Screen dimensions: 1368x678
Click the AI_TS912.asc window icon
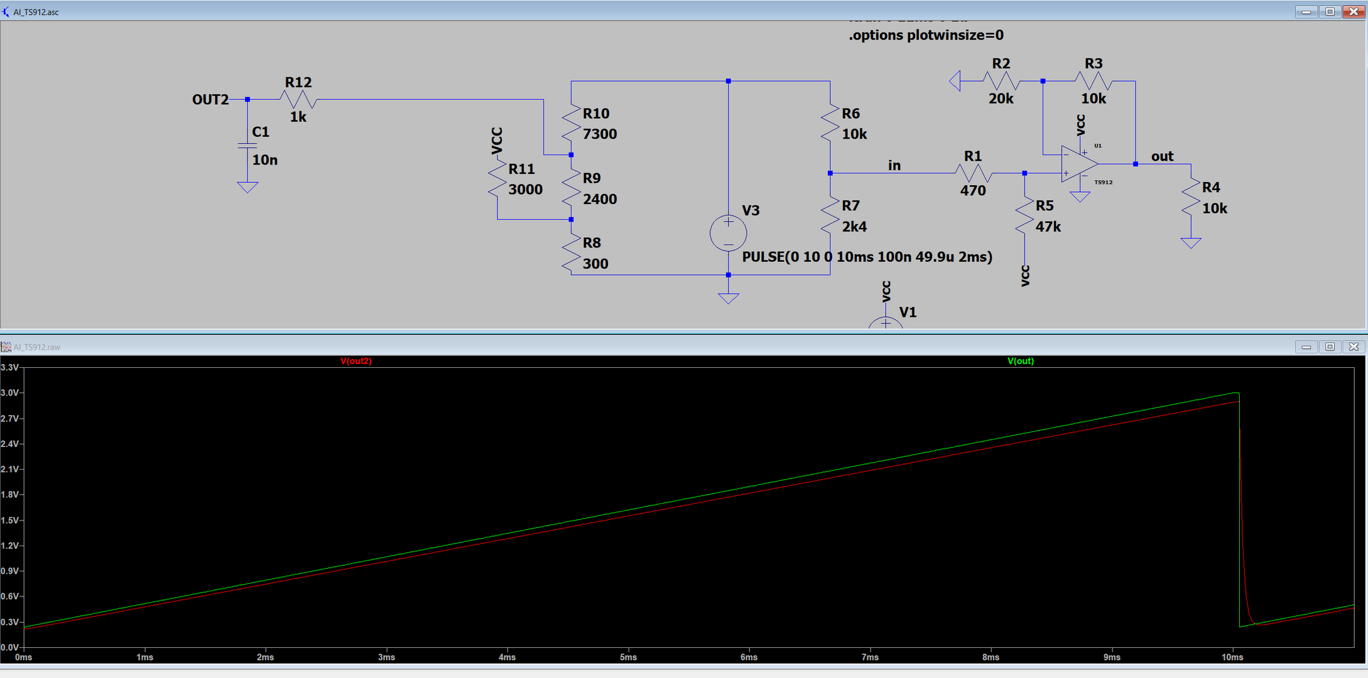[x=6, y=11]
